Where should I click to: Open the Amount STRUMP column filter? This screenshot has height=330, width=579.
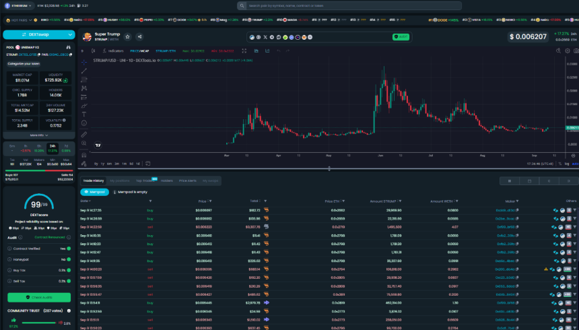point(401,201)
